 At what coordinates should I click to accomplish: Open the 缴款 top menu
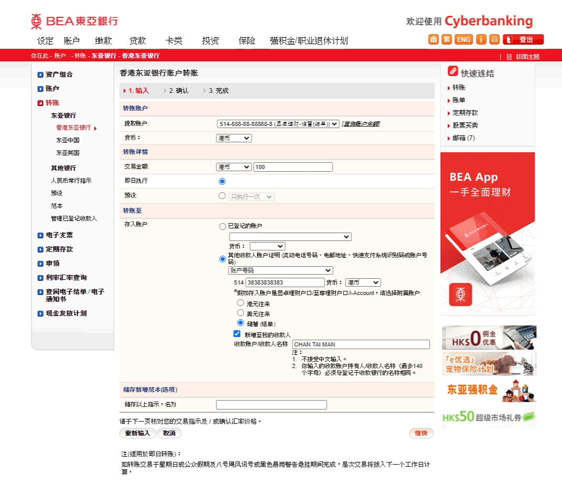coord(103,41)
